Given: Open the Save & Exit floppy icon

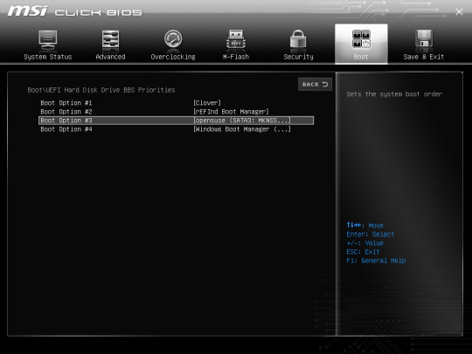Looking at the screenshot, I should pos(424,38).
